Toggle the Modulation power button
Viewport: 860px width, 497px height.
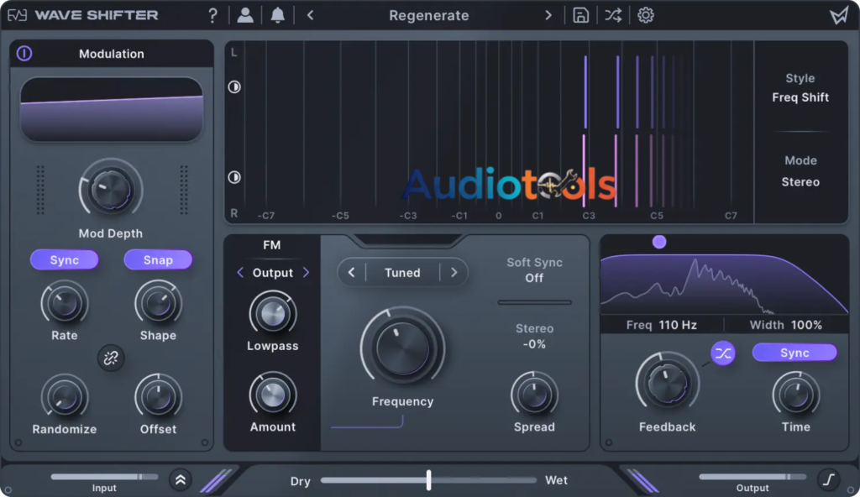coord(24,53)
